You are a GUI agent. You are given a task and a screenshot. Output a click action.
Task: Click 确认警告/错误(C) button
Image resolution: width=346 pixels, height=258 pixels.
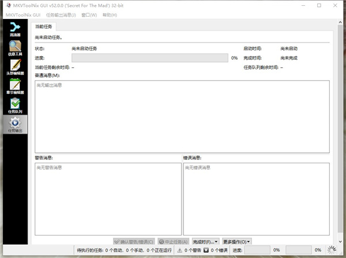tap(134, 242)
